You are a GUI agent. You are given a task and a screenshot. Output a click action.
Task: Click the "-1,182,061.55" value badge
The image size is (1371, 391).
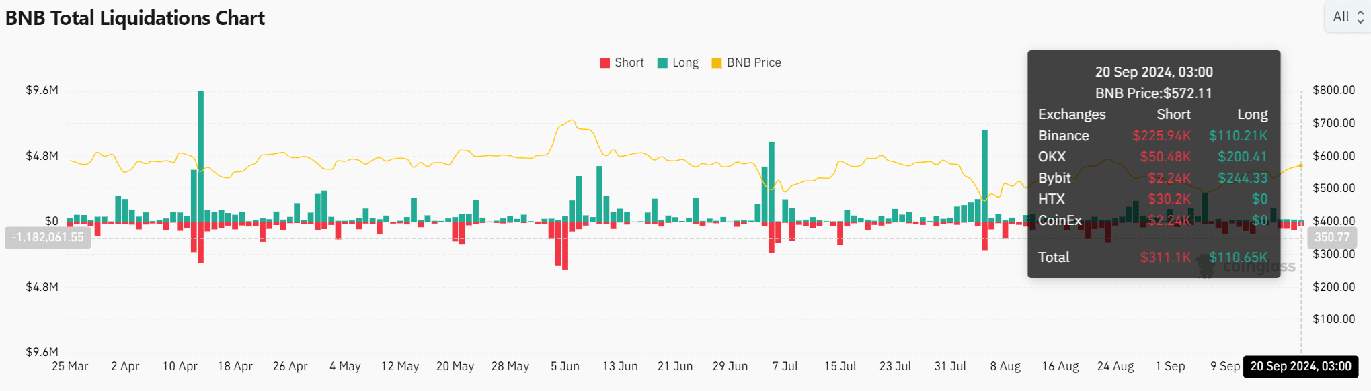coord(48,237)
